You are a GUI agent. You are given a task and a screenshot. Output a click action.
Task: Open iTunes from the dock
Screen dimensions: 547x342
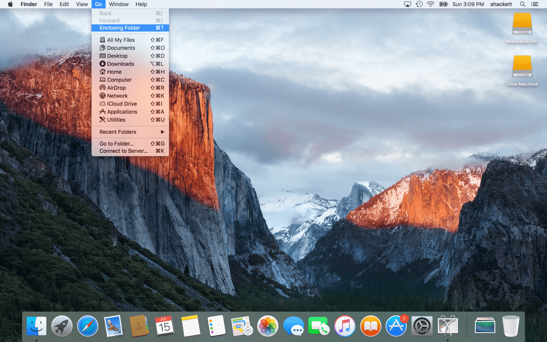tap(345, 326)
